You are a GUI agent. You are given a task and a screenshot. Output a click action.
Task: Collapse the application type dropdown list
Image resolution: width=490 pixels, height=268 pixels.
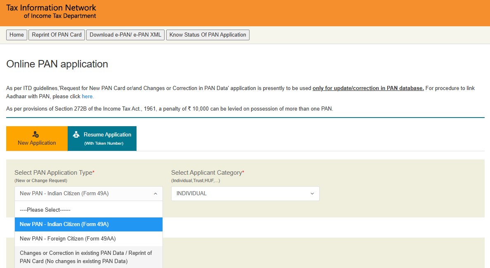point(155,193)
